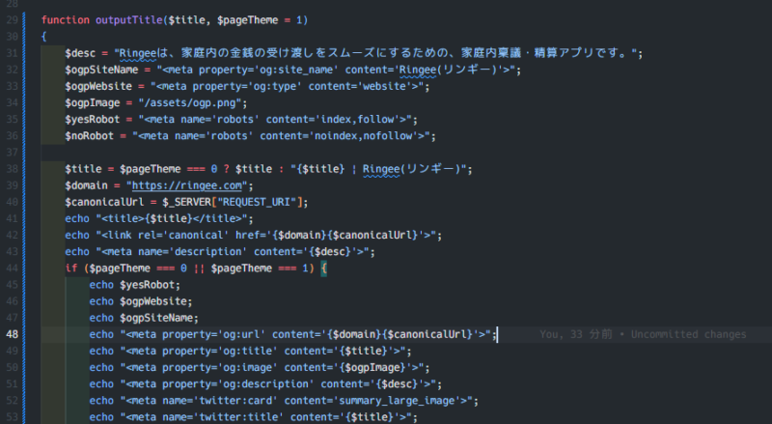Click the function keyword on line 29
772x424 pixels.
(66, 19)
